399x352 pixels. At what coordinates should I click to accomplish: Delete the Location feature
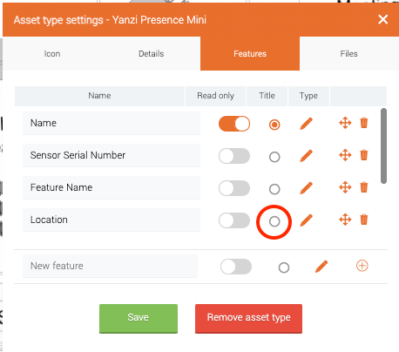(x=364, y=220)
